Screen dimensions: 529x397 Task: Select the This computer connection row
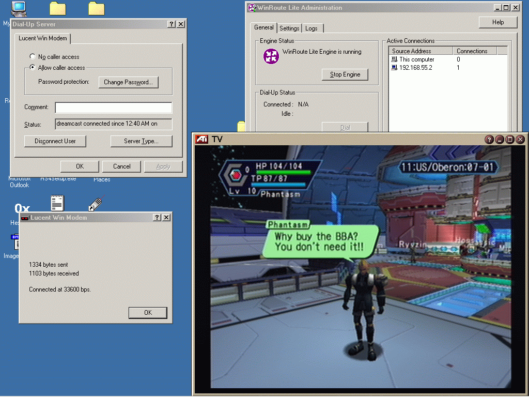point(448,59)
